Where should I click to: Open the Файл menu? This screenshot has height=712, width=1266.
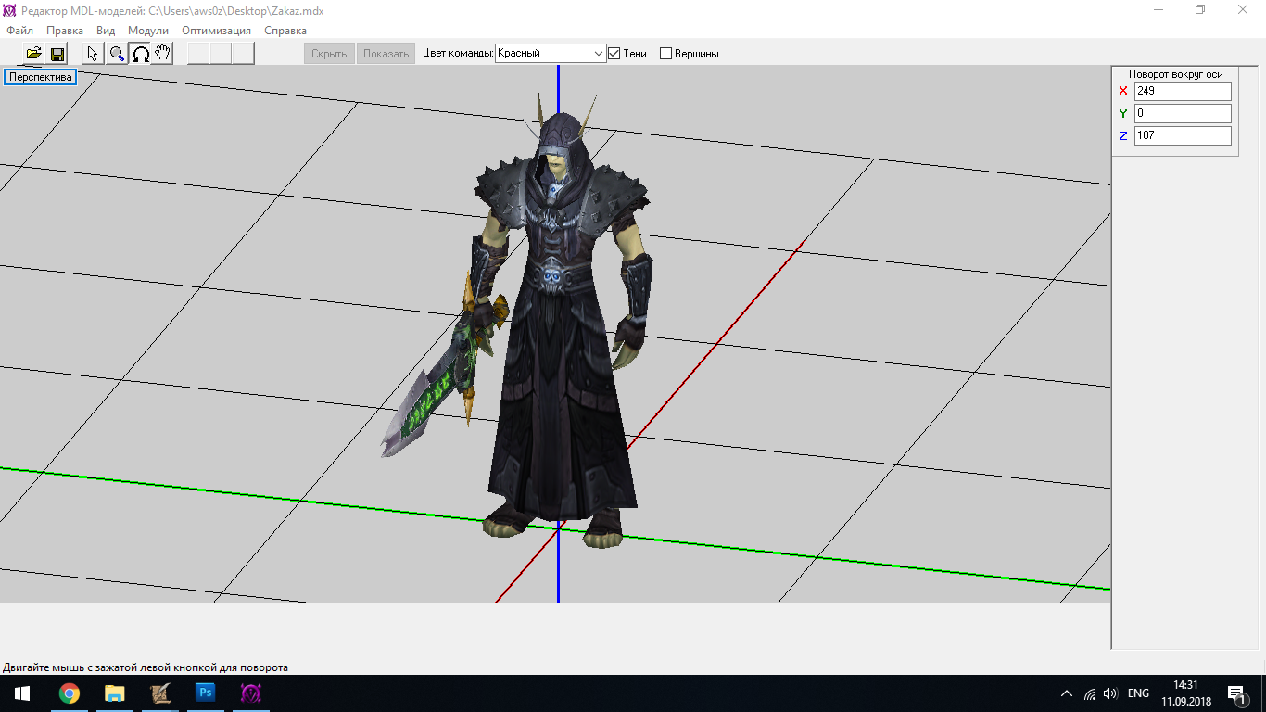19,31
